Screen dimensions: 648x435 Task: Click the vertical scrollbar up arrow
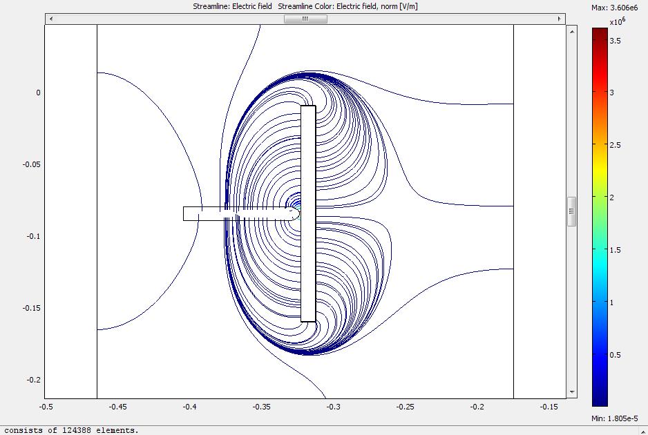pyautogui.click(x=571, y=30)
